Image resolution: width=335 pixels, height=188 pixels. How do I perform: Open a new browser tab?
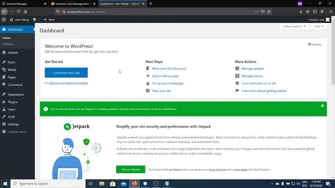151,4
